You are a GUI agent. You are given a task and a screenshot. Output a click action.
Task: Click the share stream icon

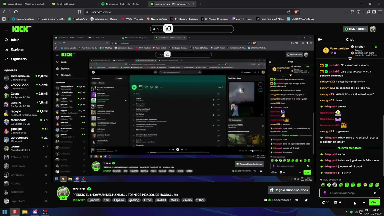[x=297, y=200]
